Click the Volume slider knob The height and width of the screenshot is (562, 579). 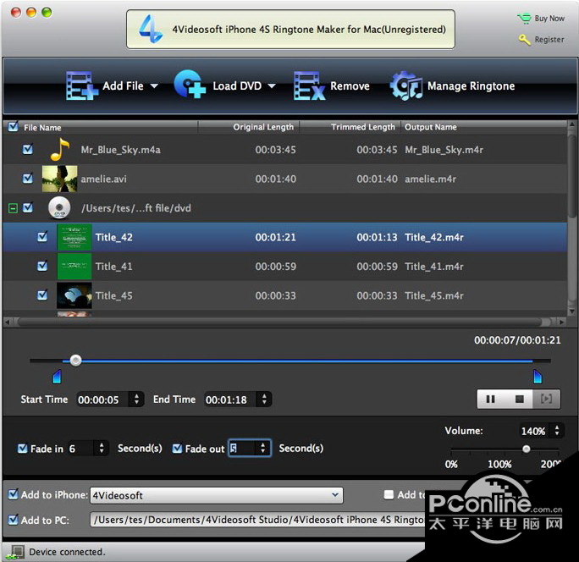point(527,449)
